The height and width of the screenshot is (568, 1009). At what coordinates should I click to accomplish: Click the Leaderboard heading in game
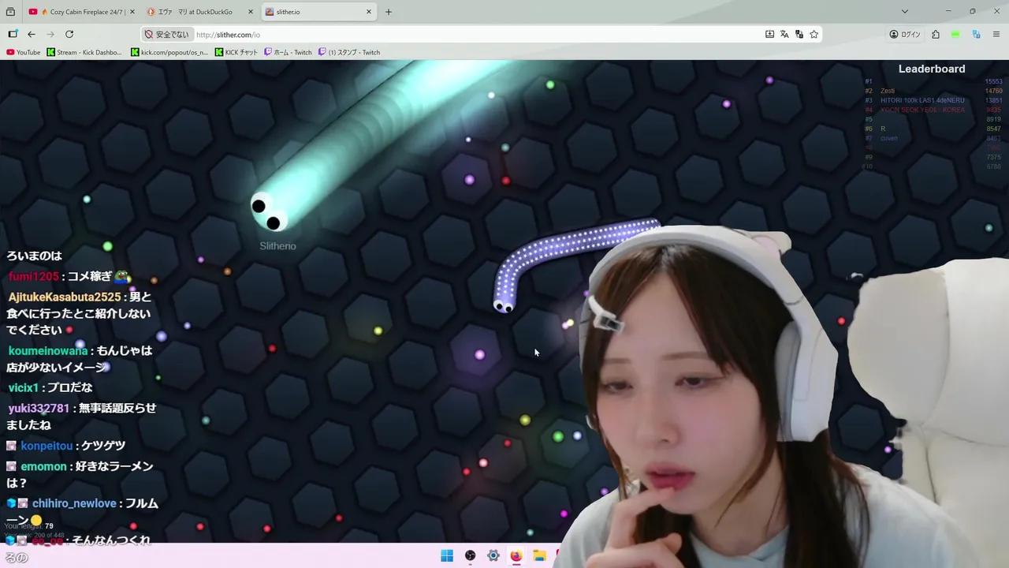pyautogui.click(x=932, y=69)
